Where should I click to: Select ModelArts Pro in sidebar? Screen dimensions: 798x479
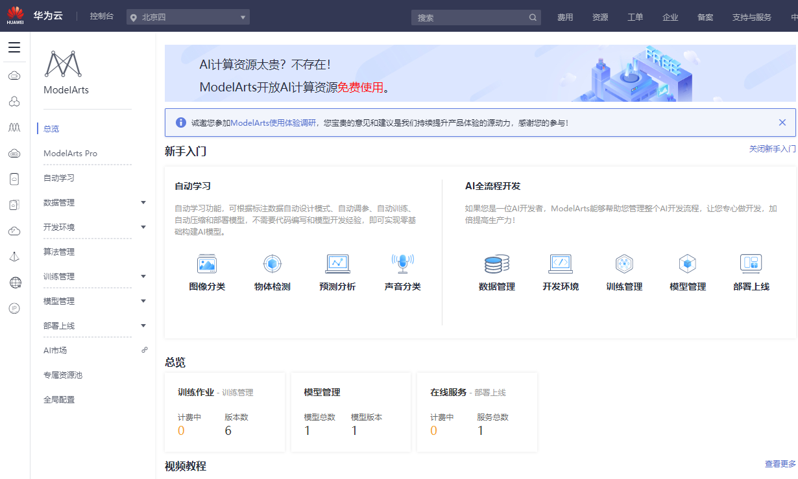pos(70,154)
